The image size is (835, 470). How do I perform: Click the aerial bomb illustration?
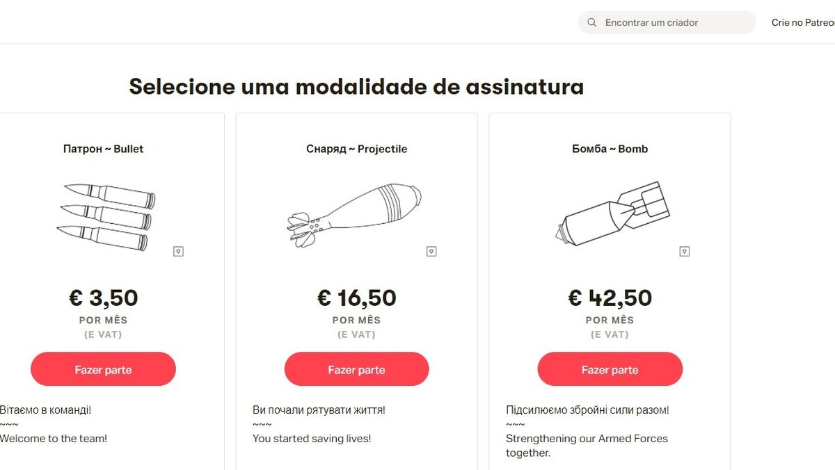(612, 214)
